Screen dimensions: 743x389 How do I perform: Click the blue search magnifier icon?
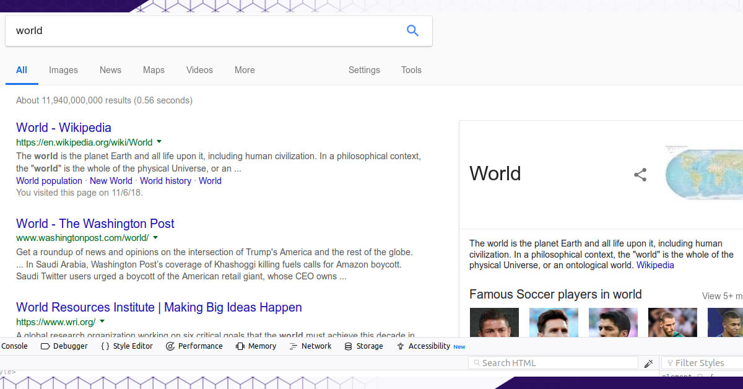click(x=412, y=30)
